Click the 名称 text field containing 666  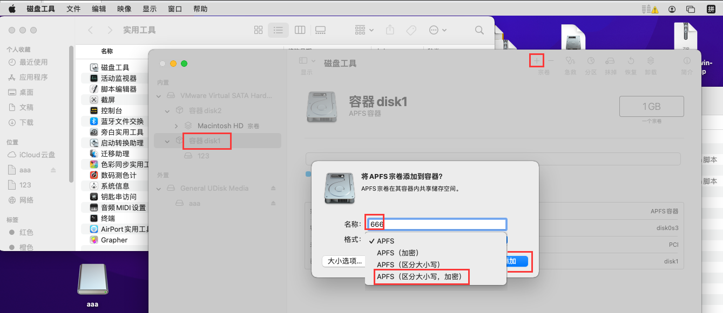436,224
